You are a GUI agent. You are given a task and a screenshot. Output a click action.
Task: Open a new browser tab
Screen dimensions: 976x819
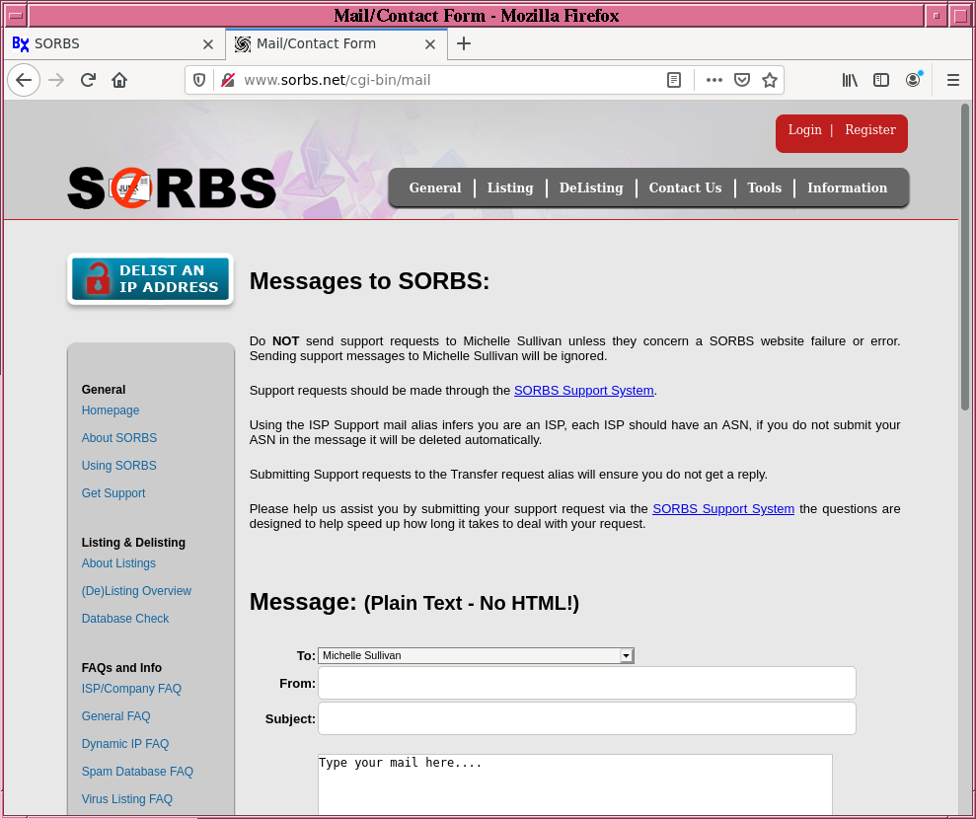click(464, 43)
